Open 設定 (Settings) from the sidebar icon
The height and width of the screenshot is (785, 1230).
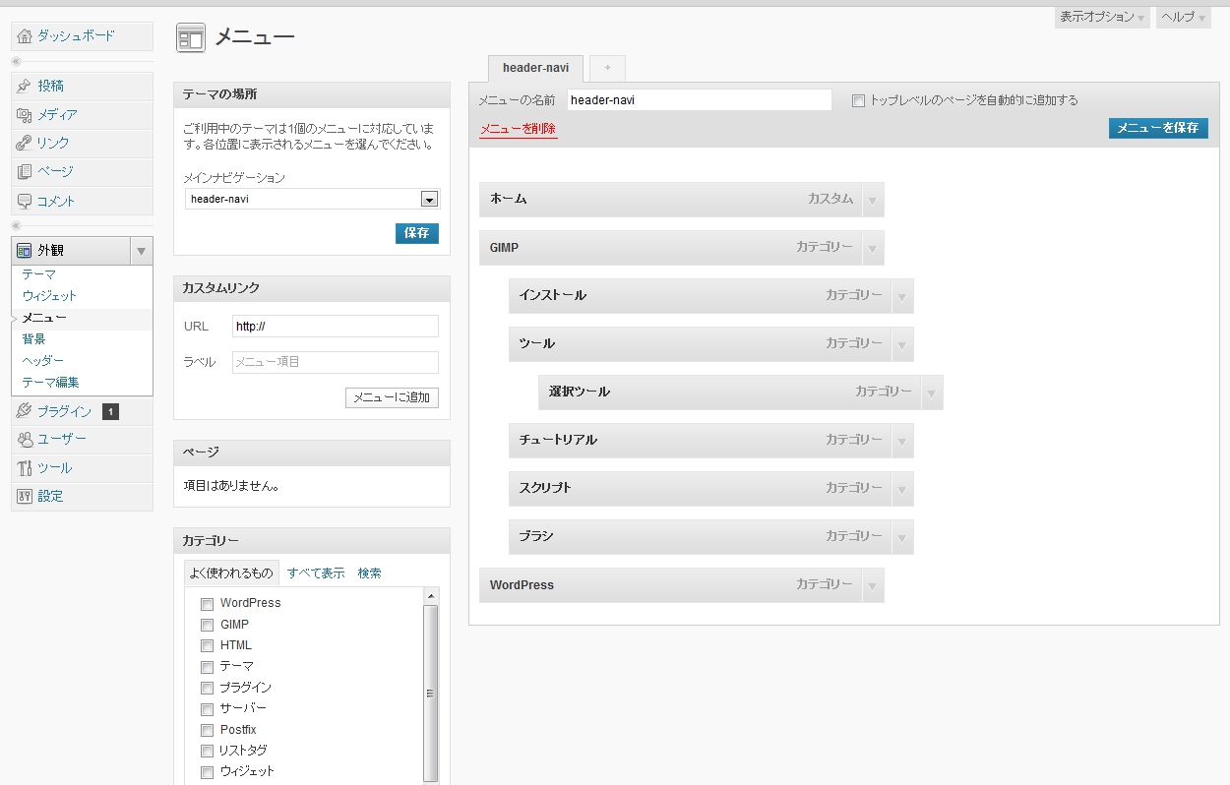(26, 496)
